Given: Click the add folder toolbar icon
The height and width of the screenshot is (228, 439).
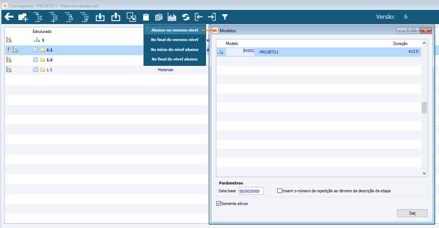Looking at the screenshot, I should pos(23,18).
